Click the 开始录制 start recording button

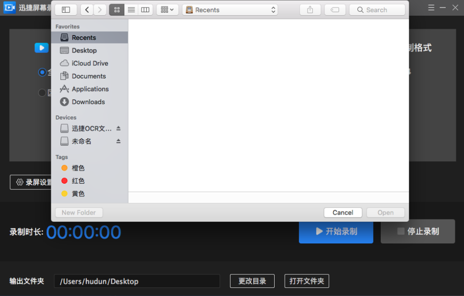(x=336, y=231)
